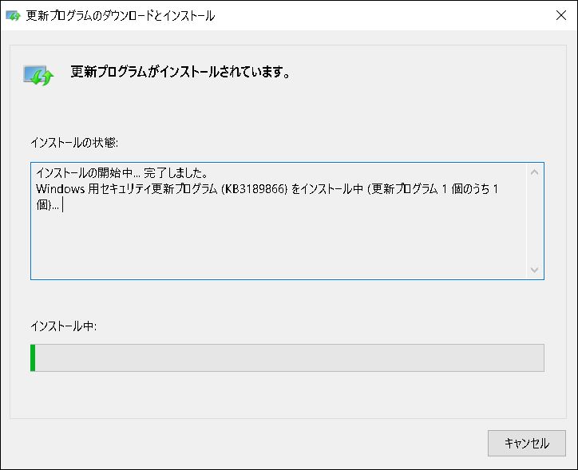Image resolution: width=578 pixels, height=470 pixels.
Task: Click the scroll up arrow in status box
Action: (535, 172)
